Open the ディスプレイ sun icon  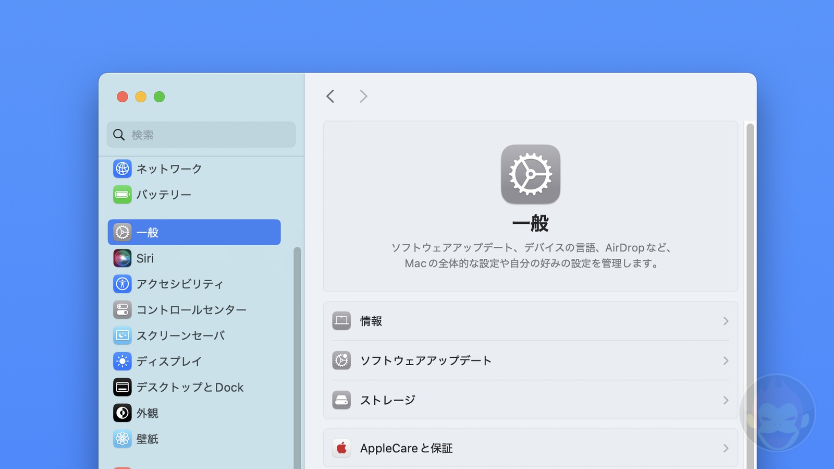click(x=122, y=361)
